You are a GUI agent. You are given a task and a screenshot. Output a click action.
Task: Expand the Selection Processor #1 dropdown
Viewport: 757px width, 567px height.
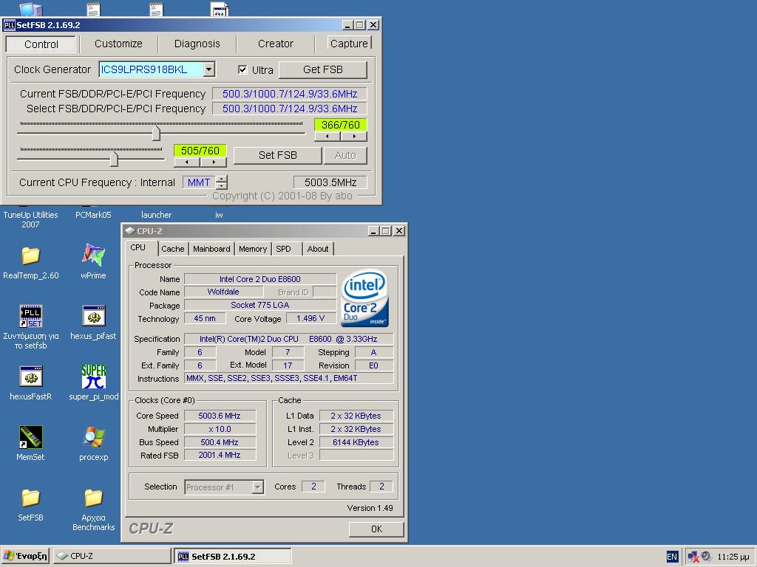258,487
